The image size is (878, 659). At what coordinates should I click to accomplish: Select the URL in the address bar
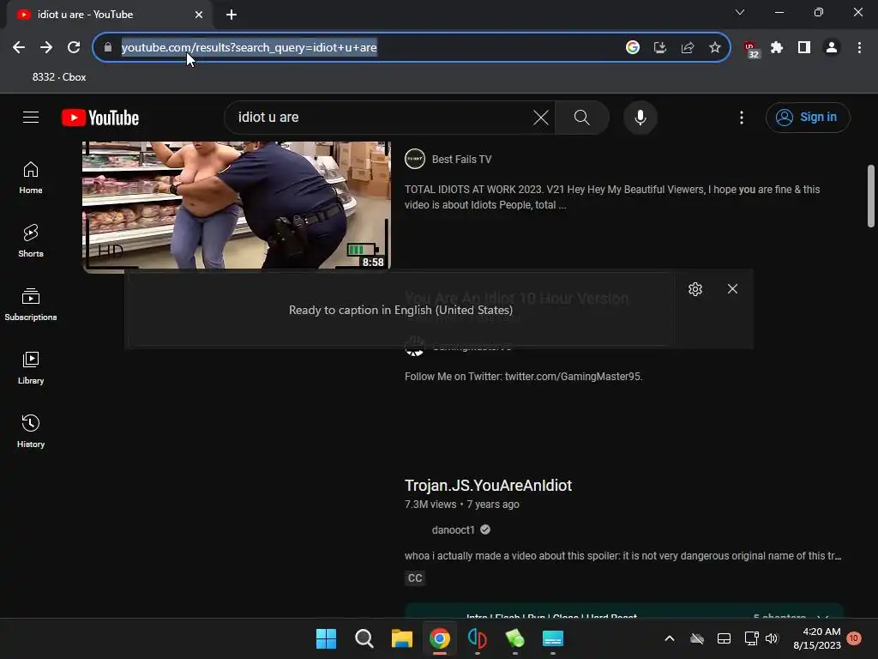point(250,48)
